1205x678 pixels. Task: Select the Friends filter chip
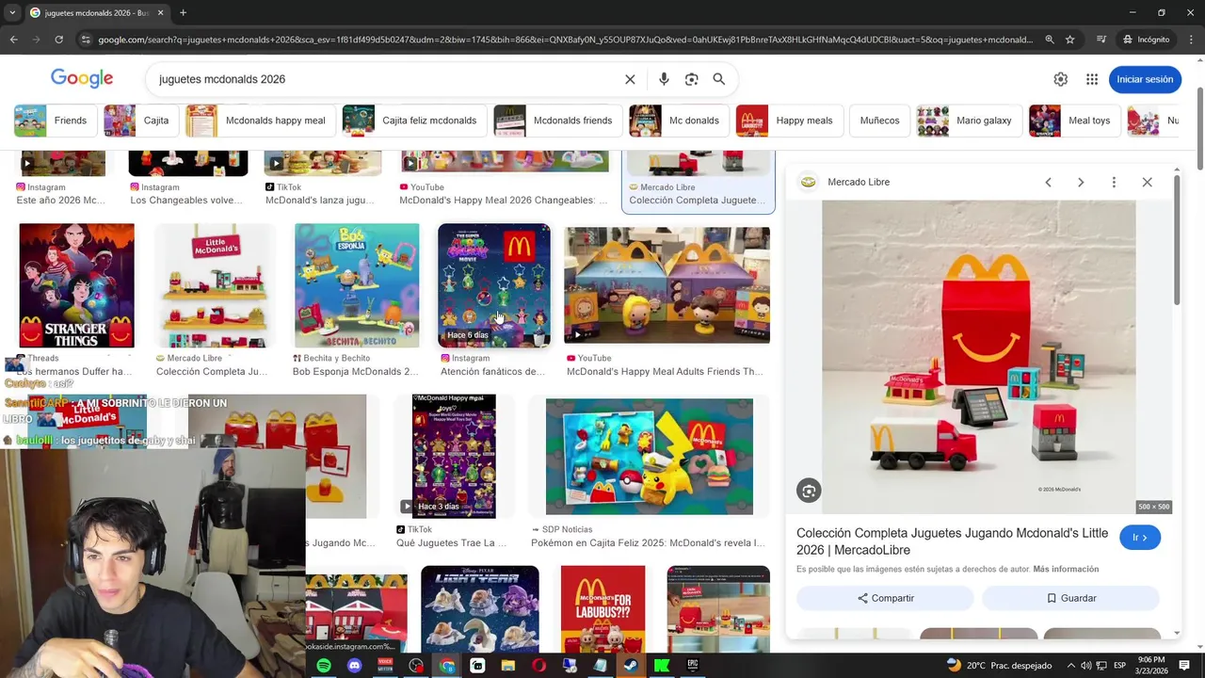pos(54,121)
